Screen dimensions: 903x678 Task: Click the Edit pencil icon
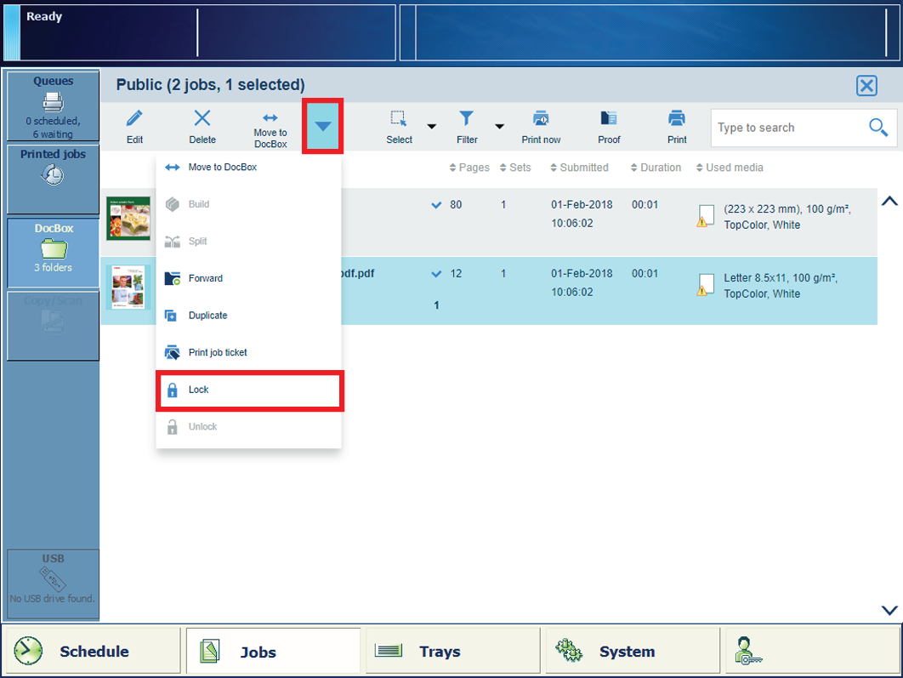134,119
